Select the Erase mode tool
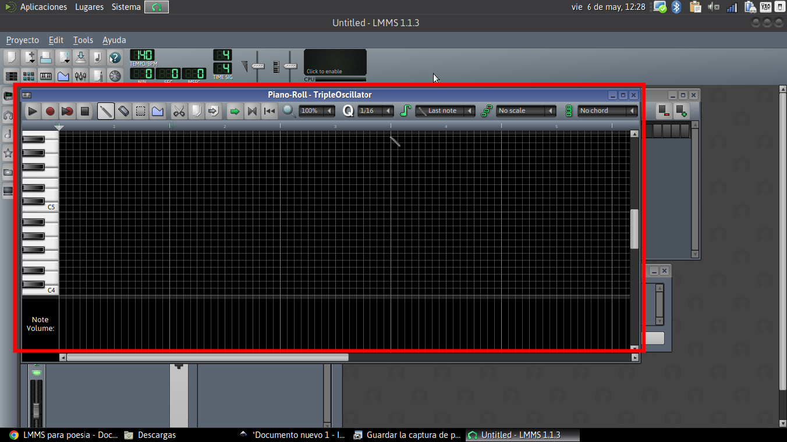The width and height of the screenshot is (787, 442). [123, 110]
